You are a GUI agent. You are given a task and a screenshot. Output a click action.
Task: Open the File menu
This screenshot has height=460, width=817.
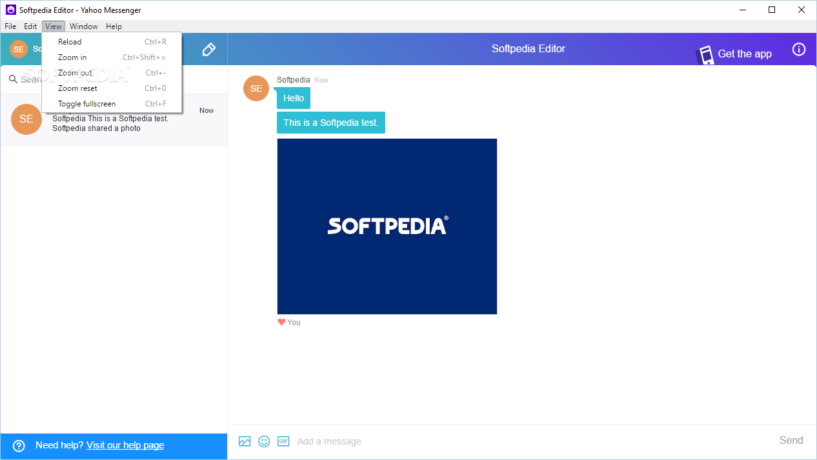[10, 26]
